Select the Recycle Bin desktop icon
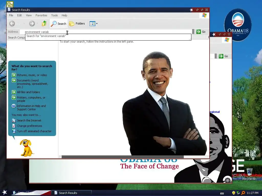 [x=249, y=174]
